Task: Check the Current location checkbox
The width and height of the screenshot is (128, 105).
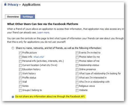Action: (20, 65)
